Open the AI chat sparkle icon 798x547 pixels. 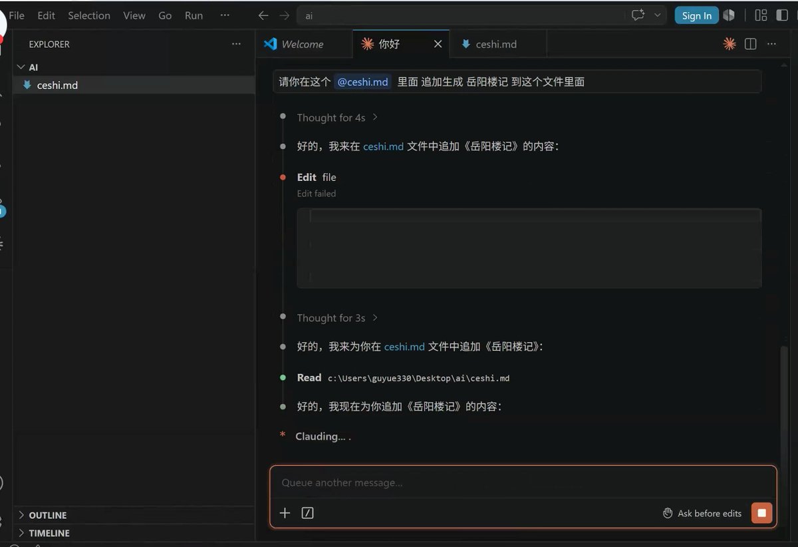pos(638,15)
